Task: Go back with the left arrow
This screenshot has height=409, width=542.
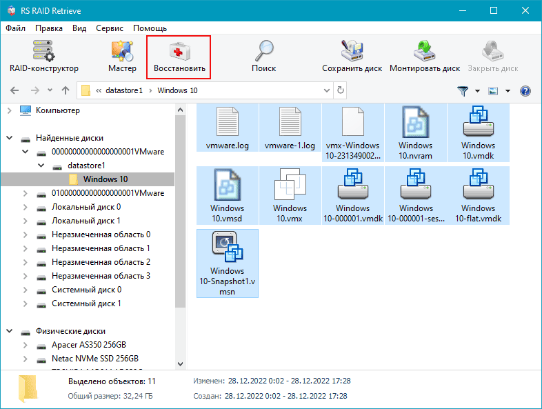Action: coord(14,90)
